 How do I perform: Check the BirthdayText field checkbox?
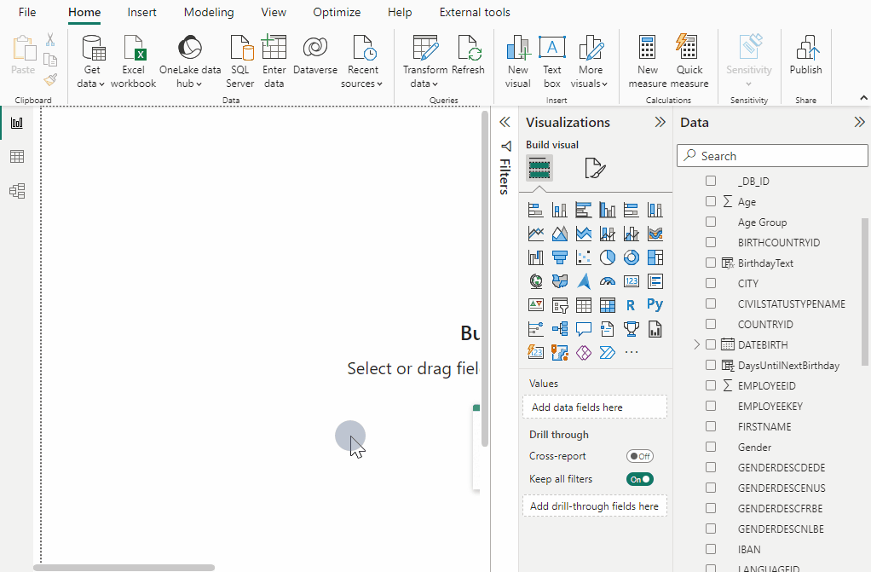pyautogui.click(x=711, y=263)
